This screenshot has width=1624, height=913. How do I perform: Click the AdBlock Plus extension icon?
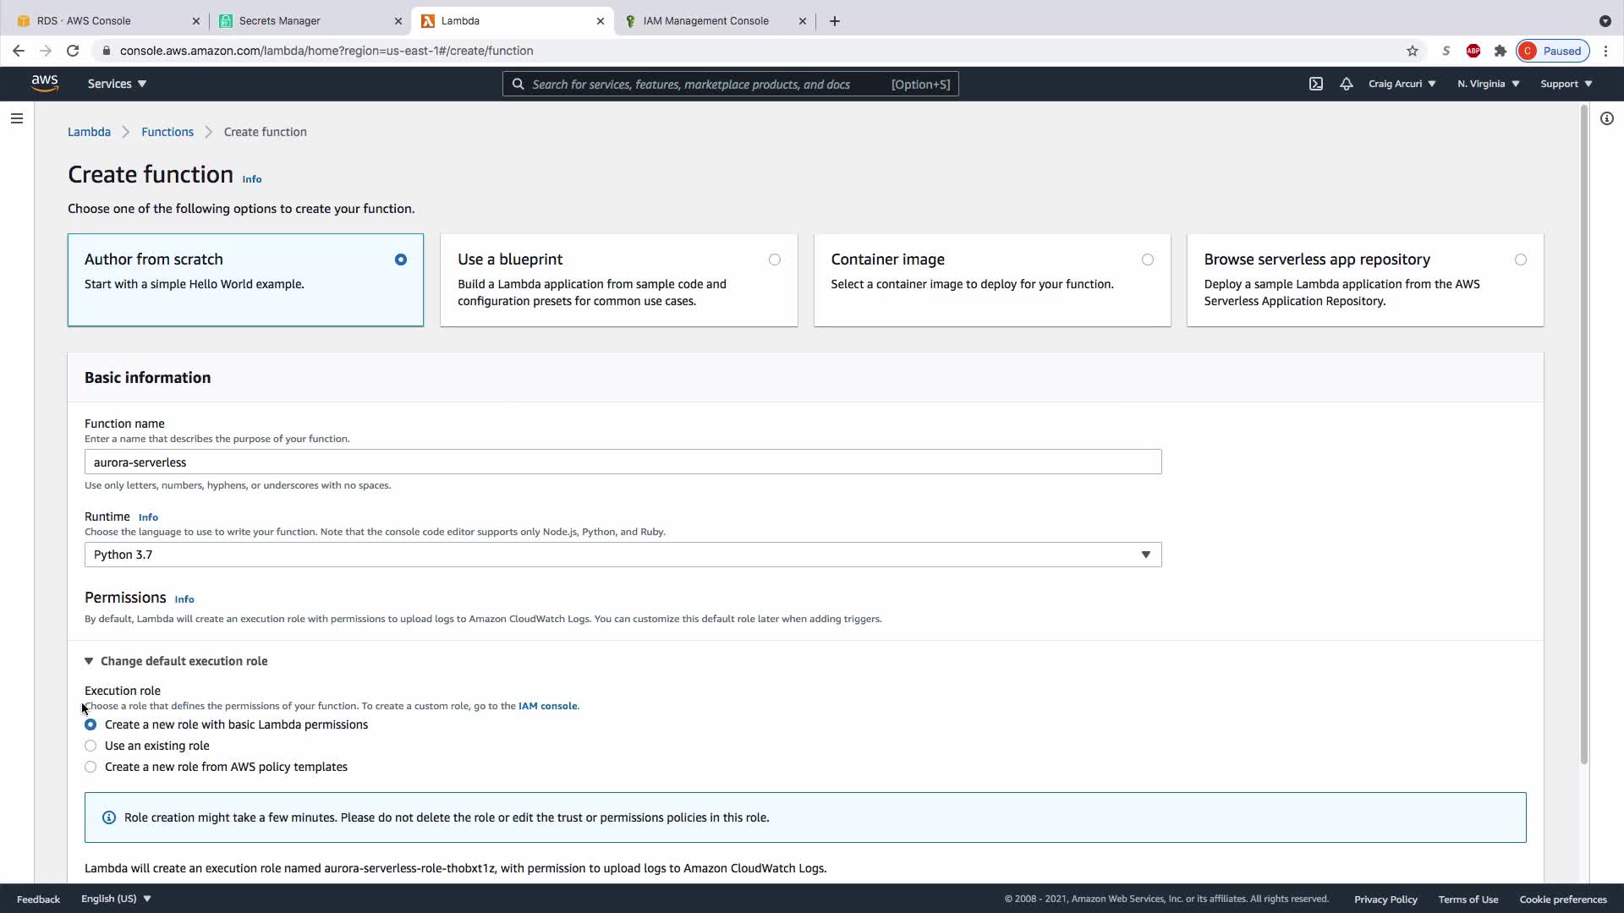(1473, 51)
